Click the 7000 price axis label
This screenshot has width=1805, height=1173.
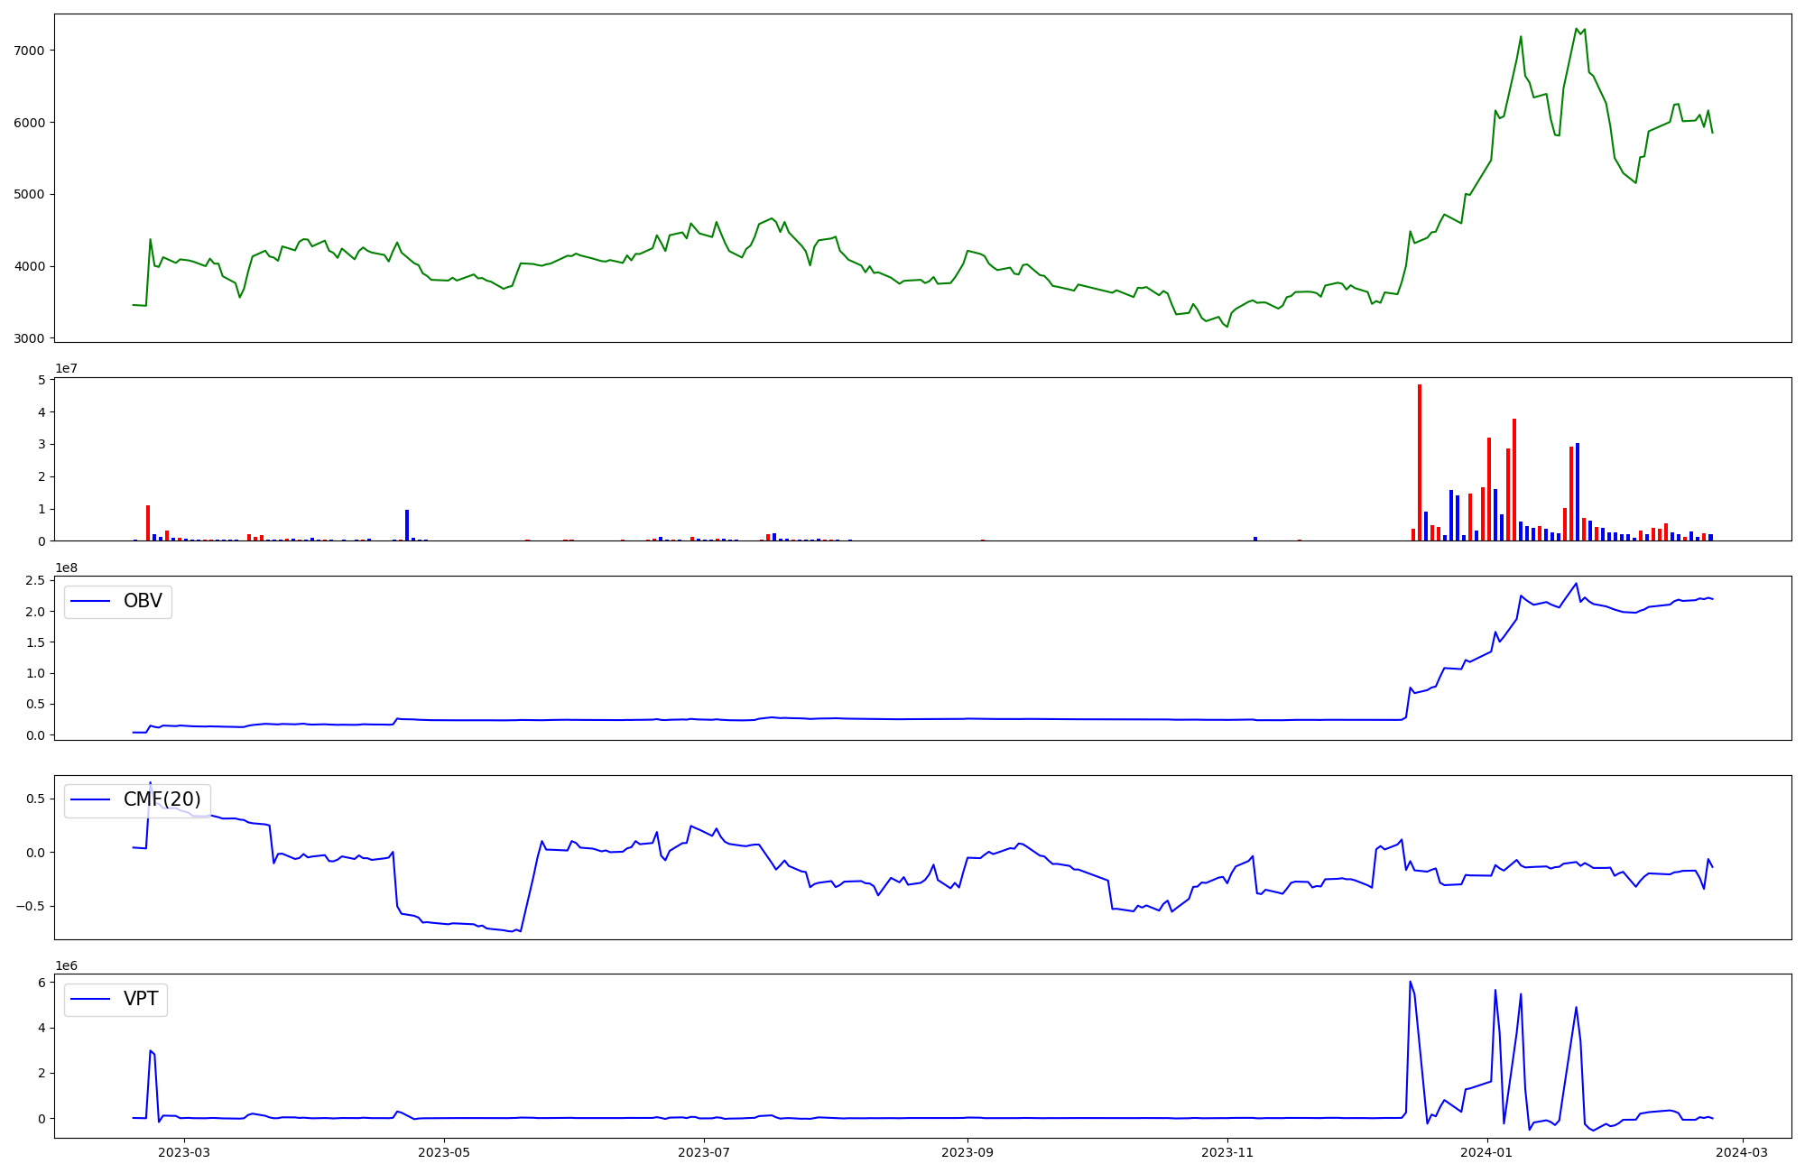click(x=29, y=51)
